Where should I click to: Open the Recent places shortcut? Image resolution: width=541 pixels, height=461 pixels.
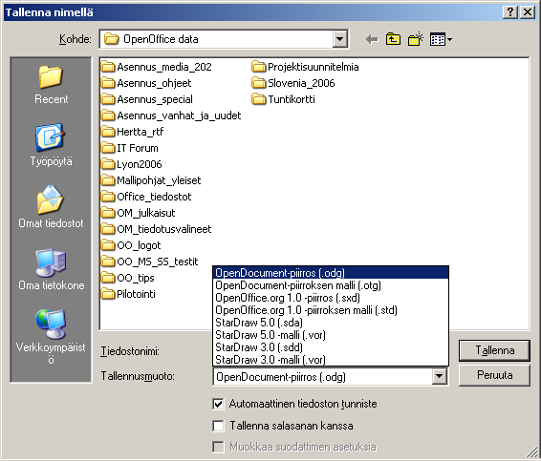[x=51, y=85]
